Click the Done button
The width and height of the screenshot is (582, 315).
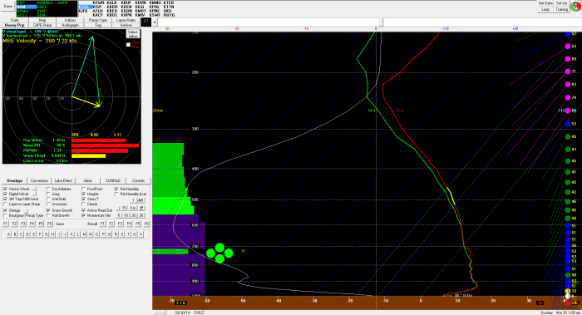pos(7,6)
